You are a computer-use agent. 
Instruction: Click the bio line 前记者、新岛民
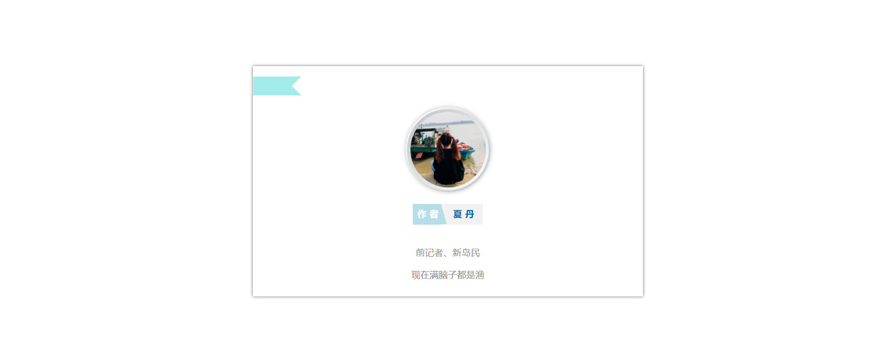coord(448,253)
